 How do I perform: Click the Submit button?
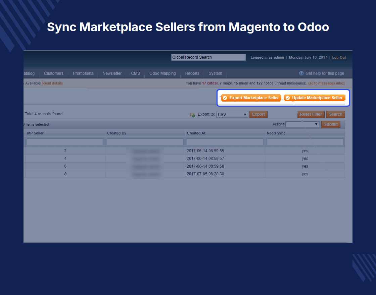click(x=331, y=124)
